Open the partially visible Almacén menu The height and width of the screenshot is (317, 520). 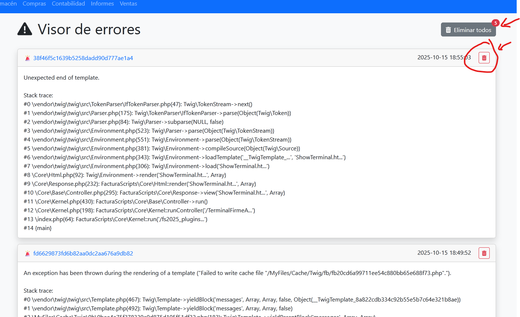8,4
